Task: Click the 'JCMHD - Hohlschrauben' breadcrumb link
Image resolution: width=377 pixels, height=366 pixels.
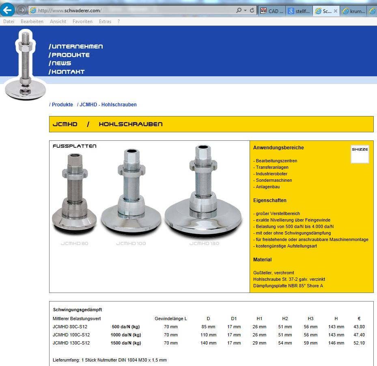Action: pyautogui.click(x=108, y=105)
